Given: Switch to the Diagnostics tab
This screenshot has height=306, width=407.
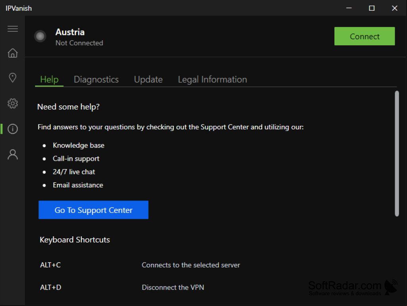Looking at the screenshot, I should (96, 79).
